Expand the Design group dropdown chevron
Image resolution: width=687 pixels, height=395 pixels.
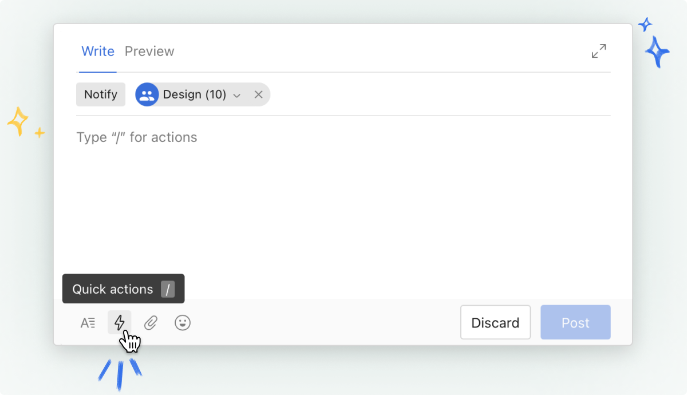click(x=237, y=95)
